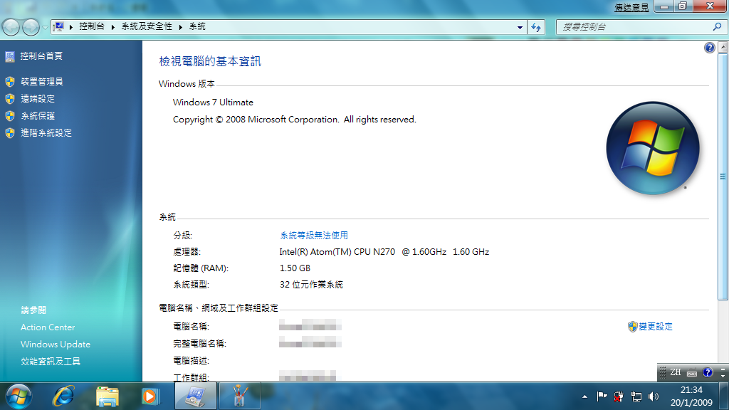Open Windows Update link in sidebar
729x410 pixels.
pos(56,345)
